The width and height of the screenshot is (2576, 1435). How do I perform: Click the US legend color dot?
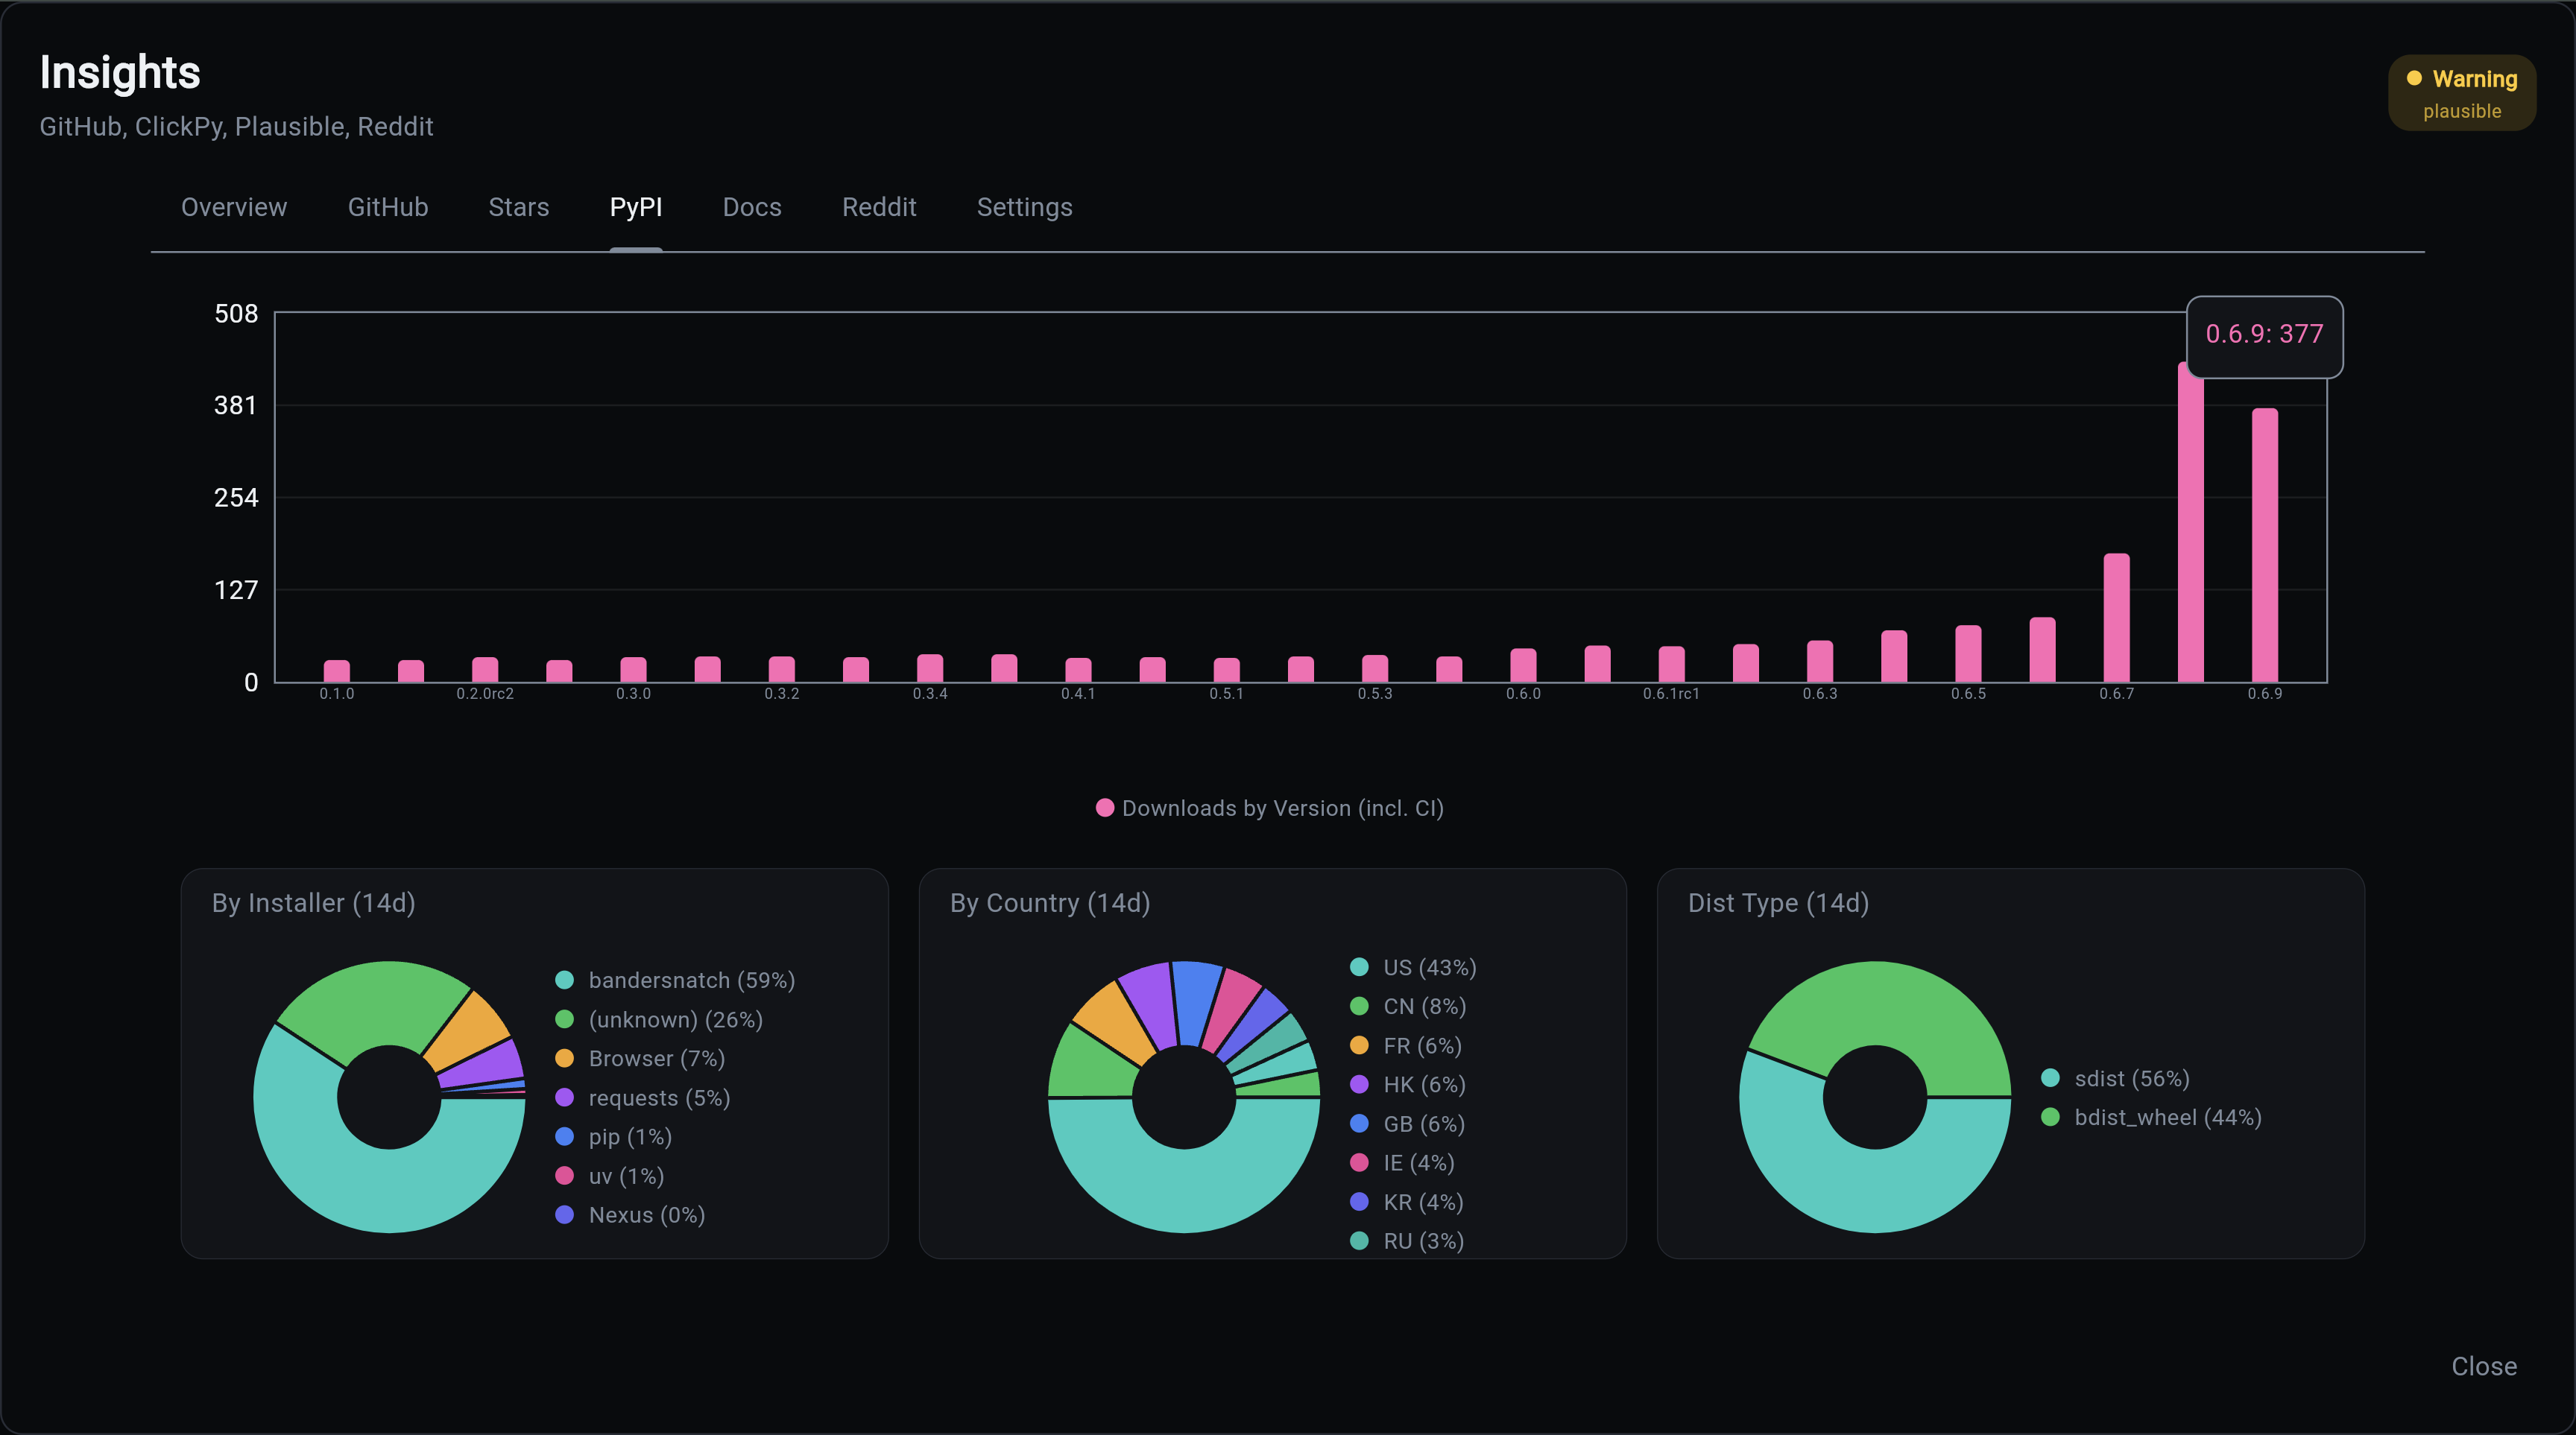pyautogui.click(x=1358, y=966)
